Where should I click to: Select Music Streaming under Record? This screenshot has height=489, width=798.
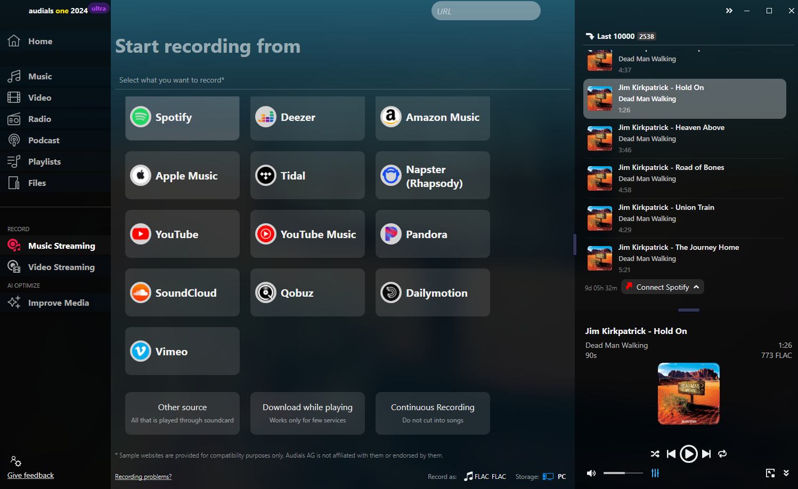pos(14,246)
